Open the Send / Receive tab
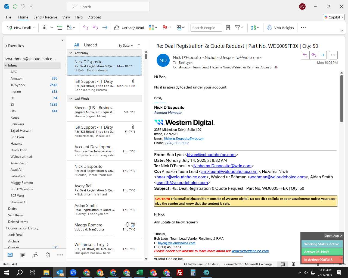This screenshot has width=348, height=278. point(45,17)
